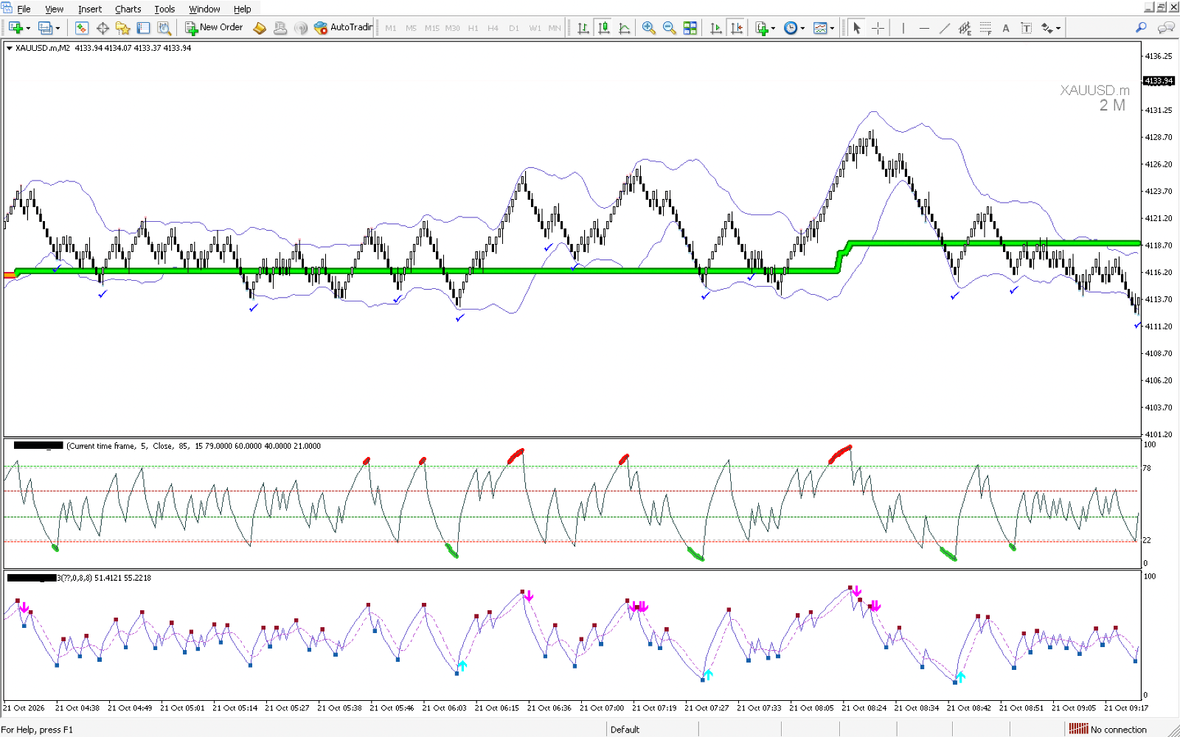Toggle Auto Scroll chart icon
This screenshot has height=737, width=1180.
pyautogui.click(x=716, y=28)
